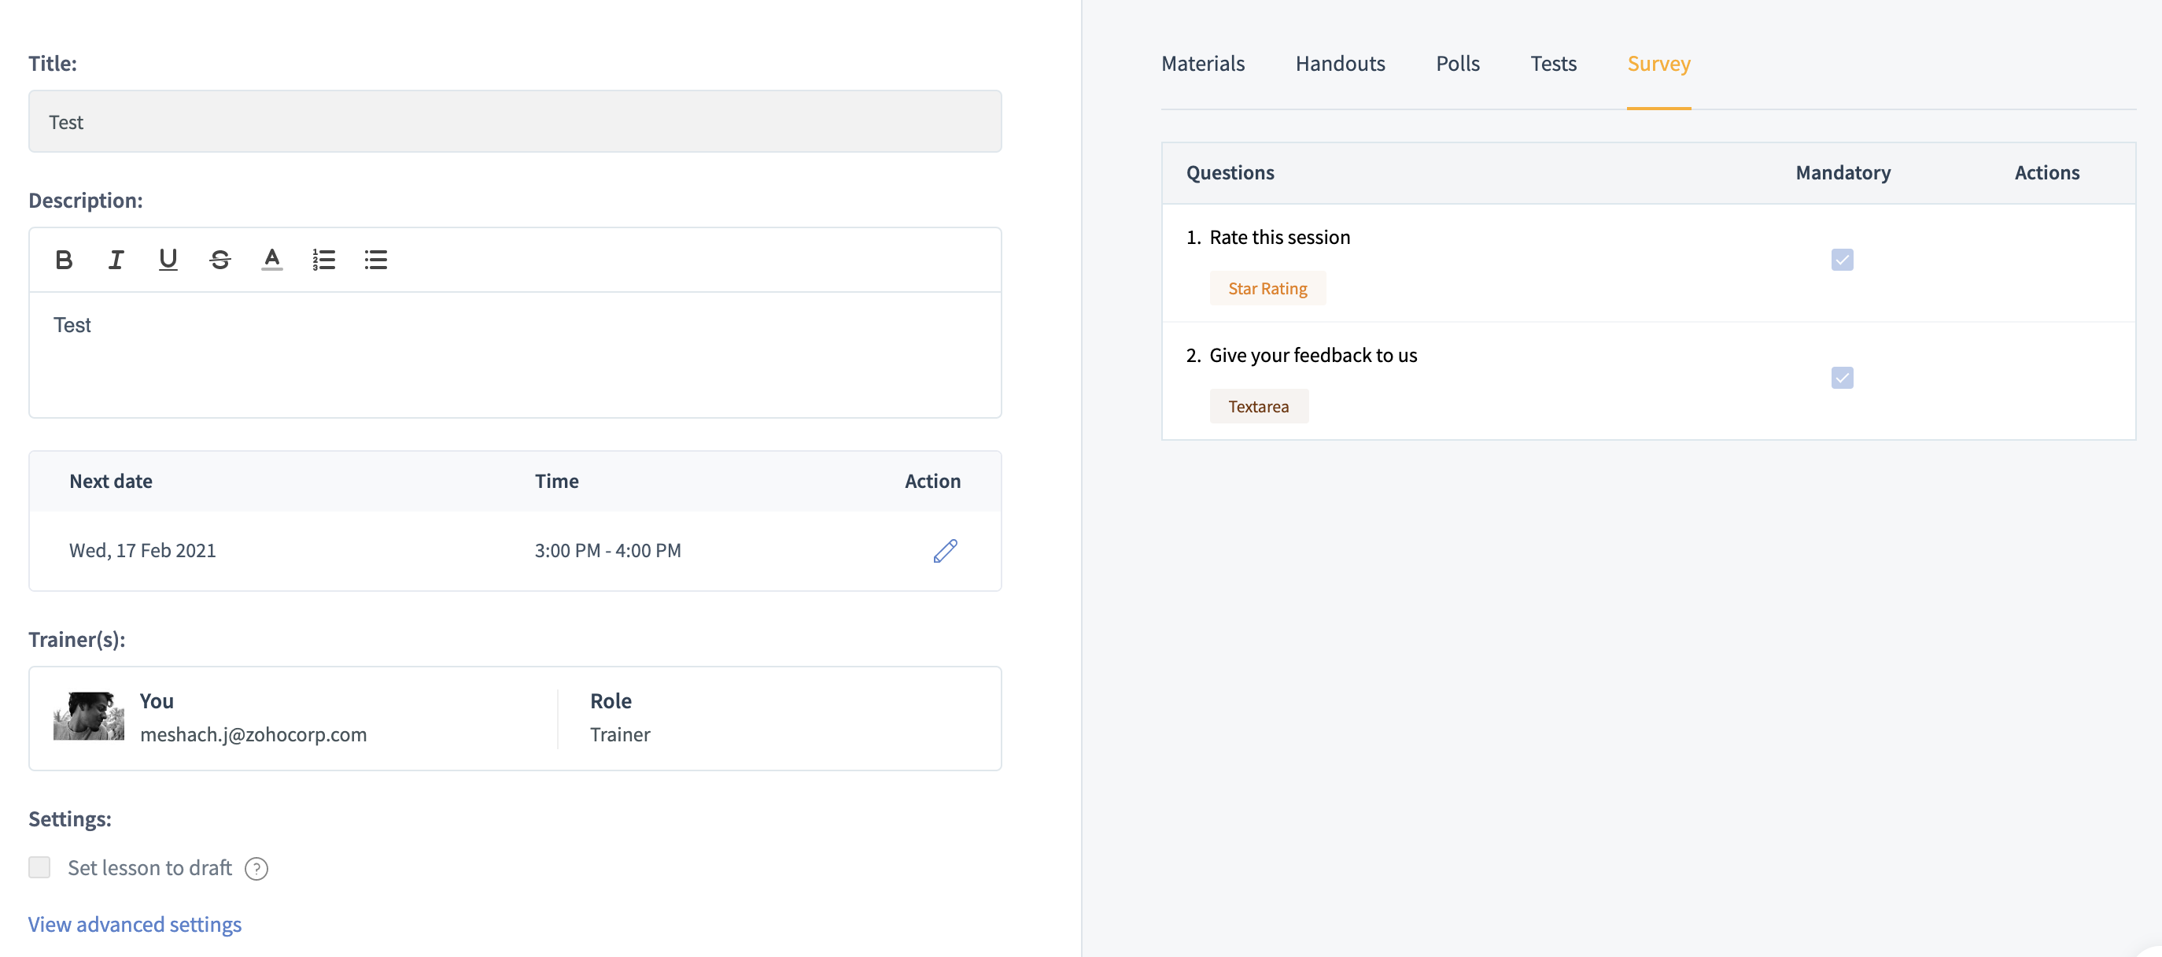Insert a numbered list

324,260
